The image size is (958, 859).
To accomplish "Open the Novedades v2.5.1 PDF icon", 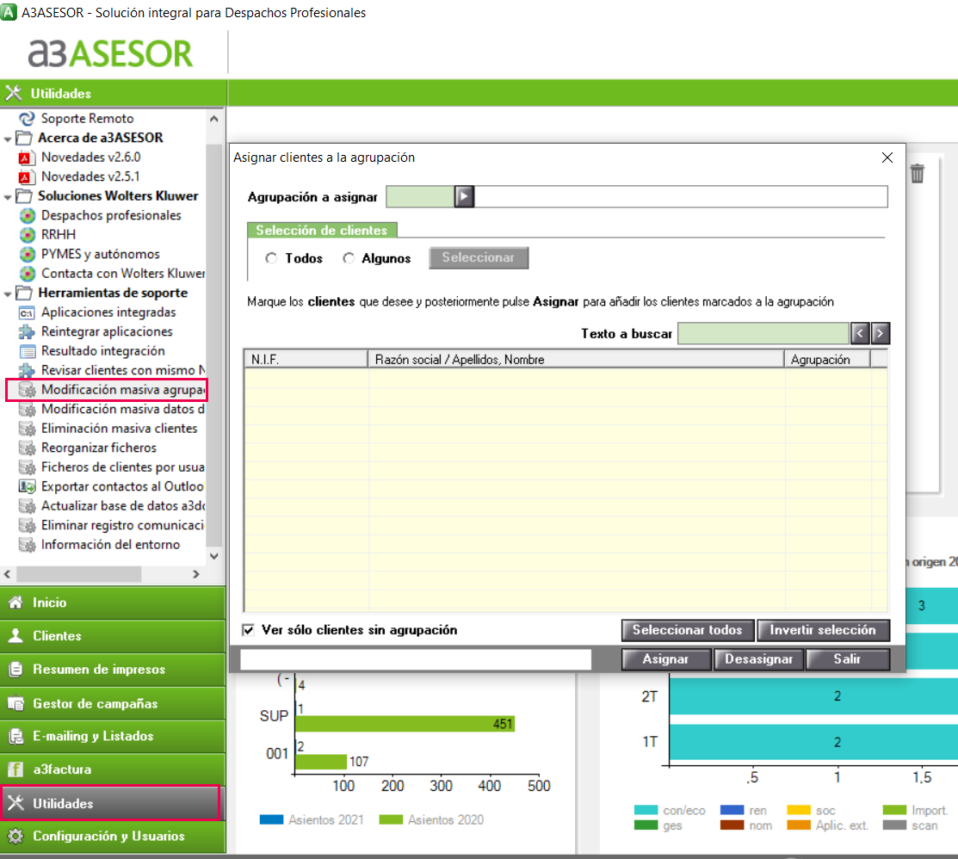I will pyautogui.click(x=25, y=177).
